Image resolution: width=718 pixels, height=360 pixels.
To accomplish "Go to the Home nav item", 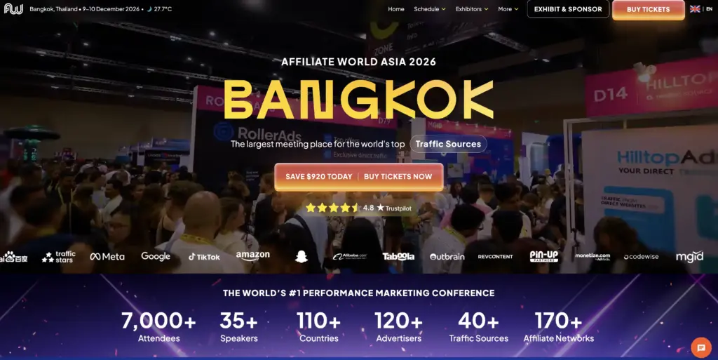I will pos(396,9).
